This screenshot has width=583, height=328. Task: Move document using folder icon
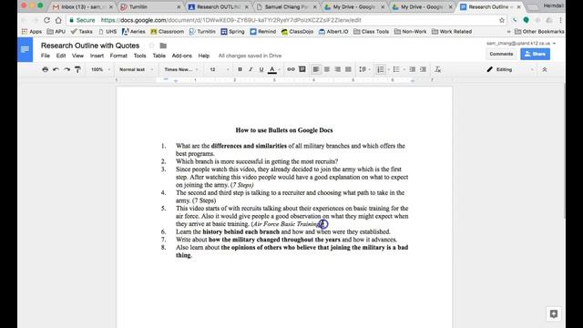coord(163,46)
